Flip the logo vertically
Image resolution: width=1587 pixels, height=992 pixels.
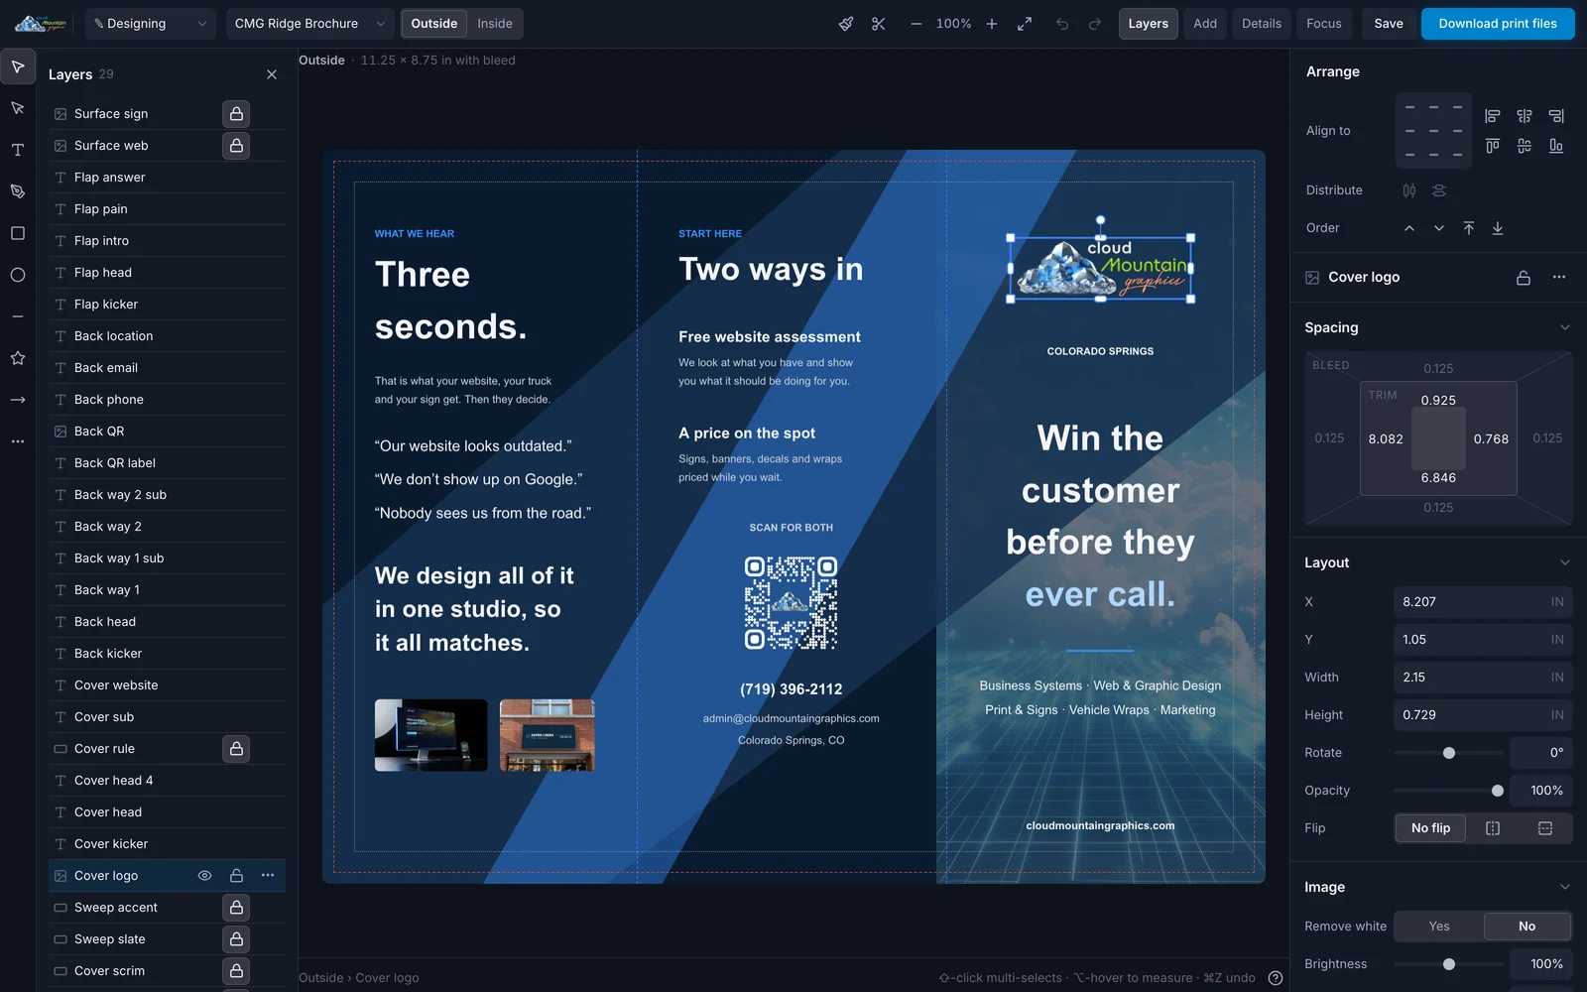[1545, 828]
